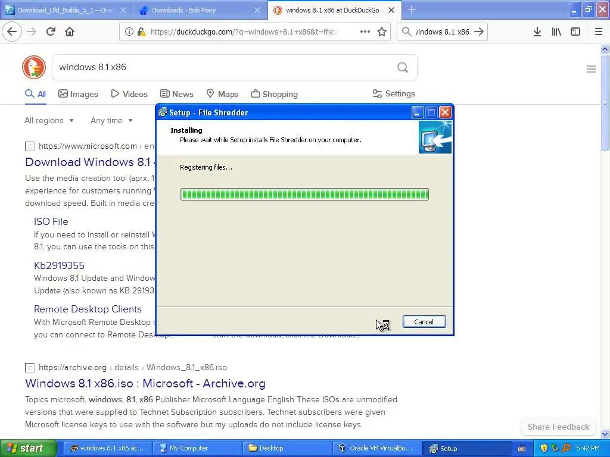Screen dimensions: 610x457
Task: Click the setup wizard computer image
Action: (x=435, y=137)
